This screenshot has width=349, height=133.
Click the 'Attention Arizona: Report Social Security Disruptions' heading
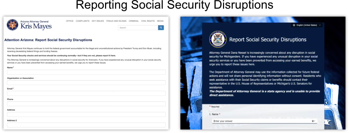click(x=48, y=40)
